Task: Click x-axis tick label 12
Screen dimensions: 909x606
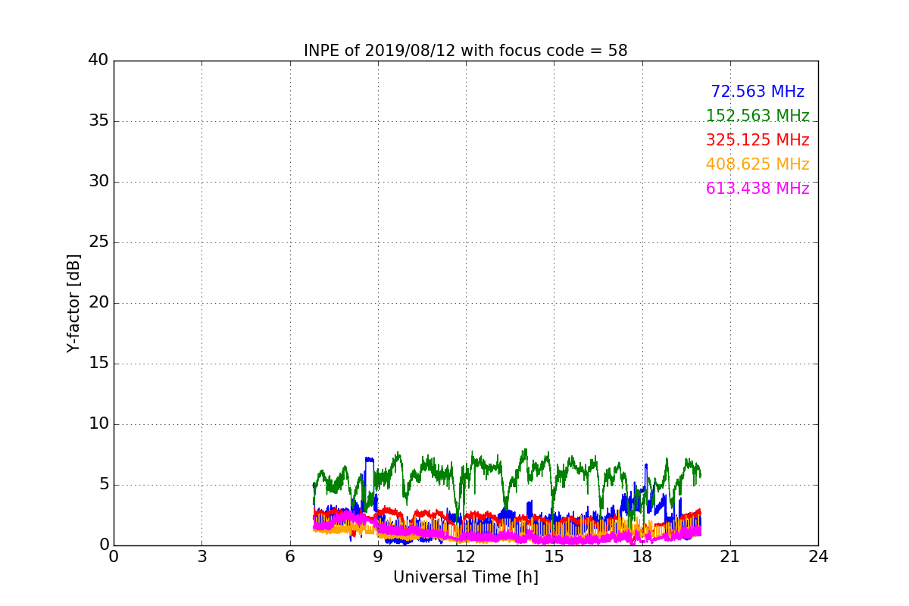Action: (466, 557)
